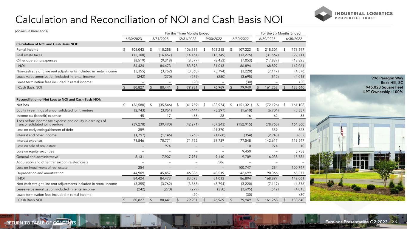This screenshot has height=229, width=407.
Task: Click the 9/30/2022 column header
Action: click(214, 39)
